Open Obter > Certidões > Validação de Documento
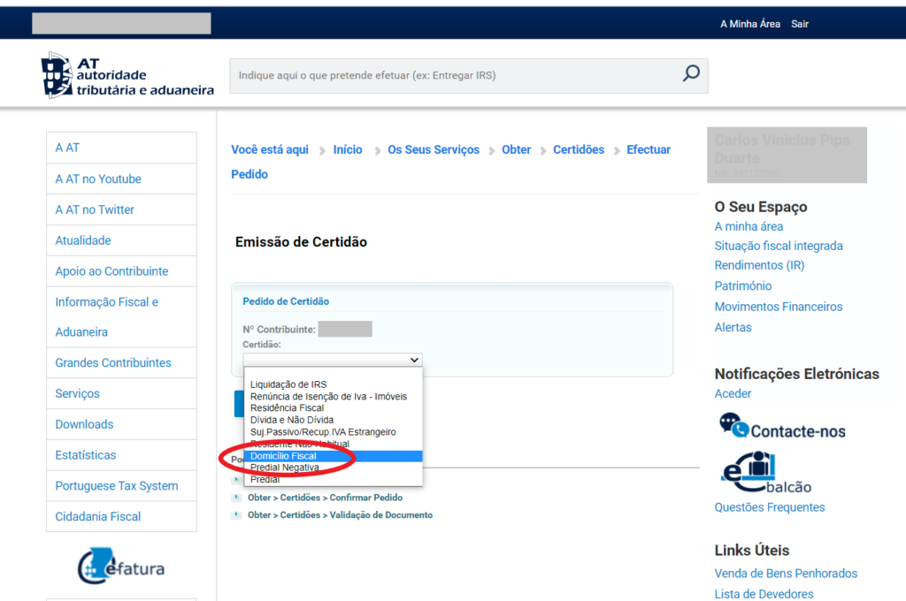 (x=340, y=515)
